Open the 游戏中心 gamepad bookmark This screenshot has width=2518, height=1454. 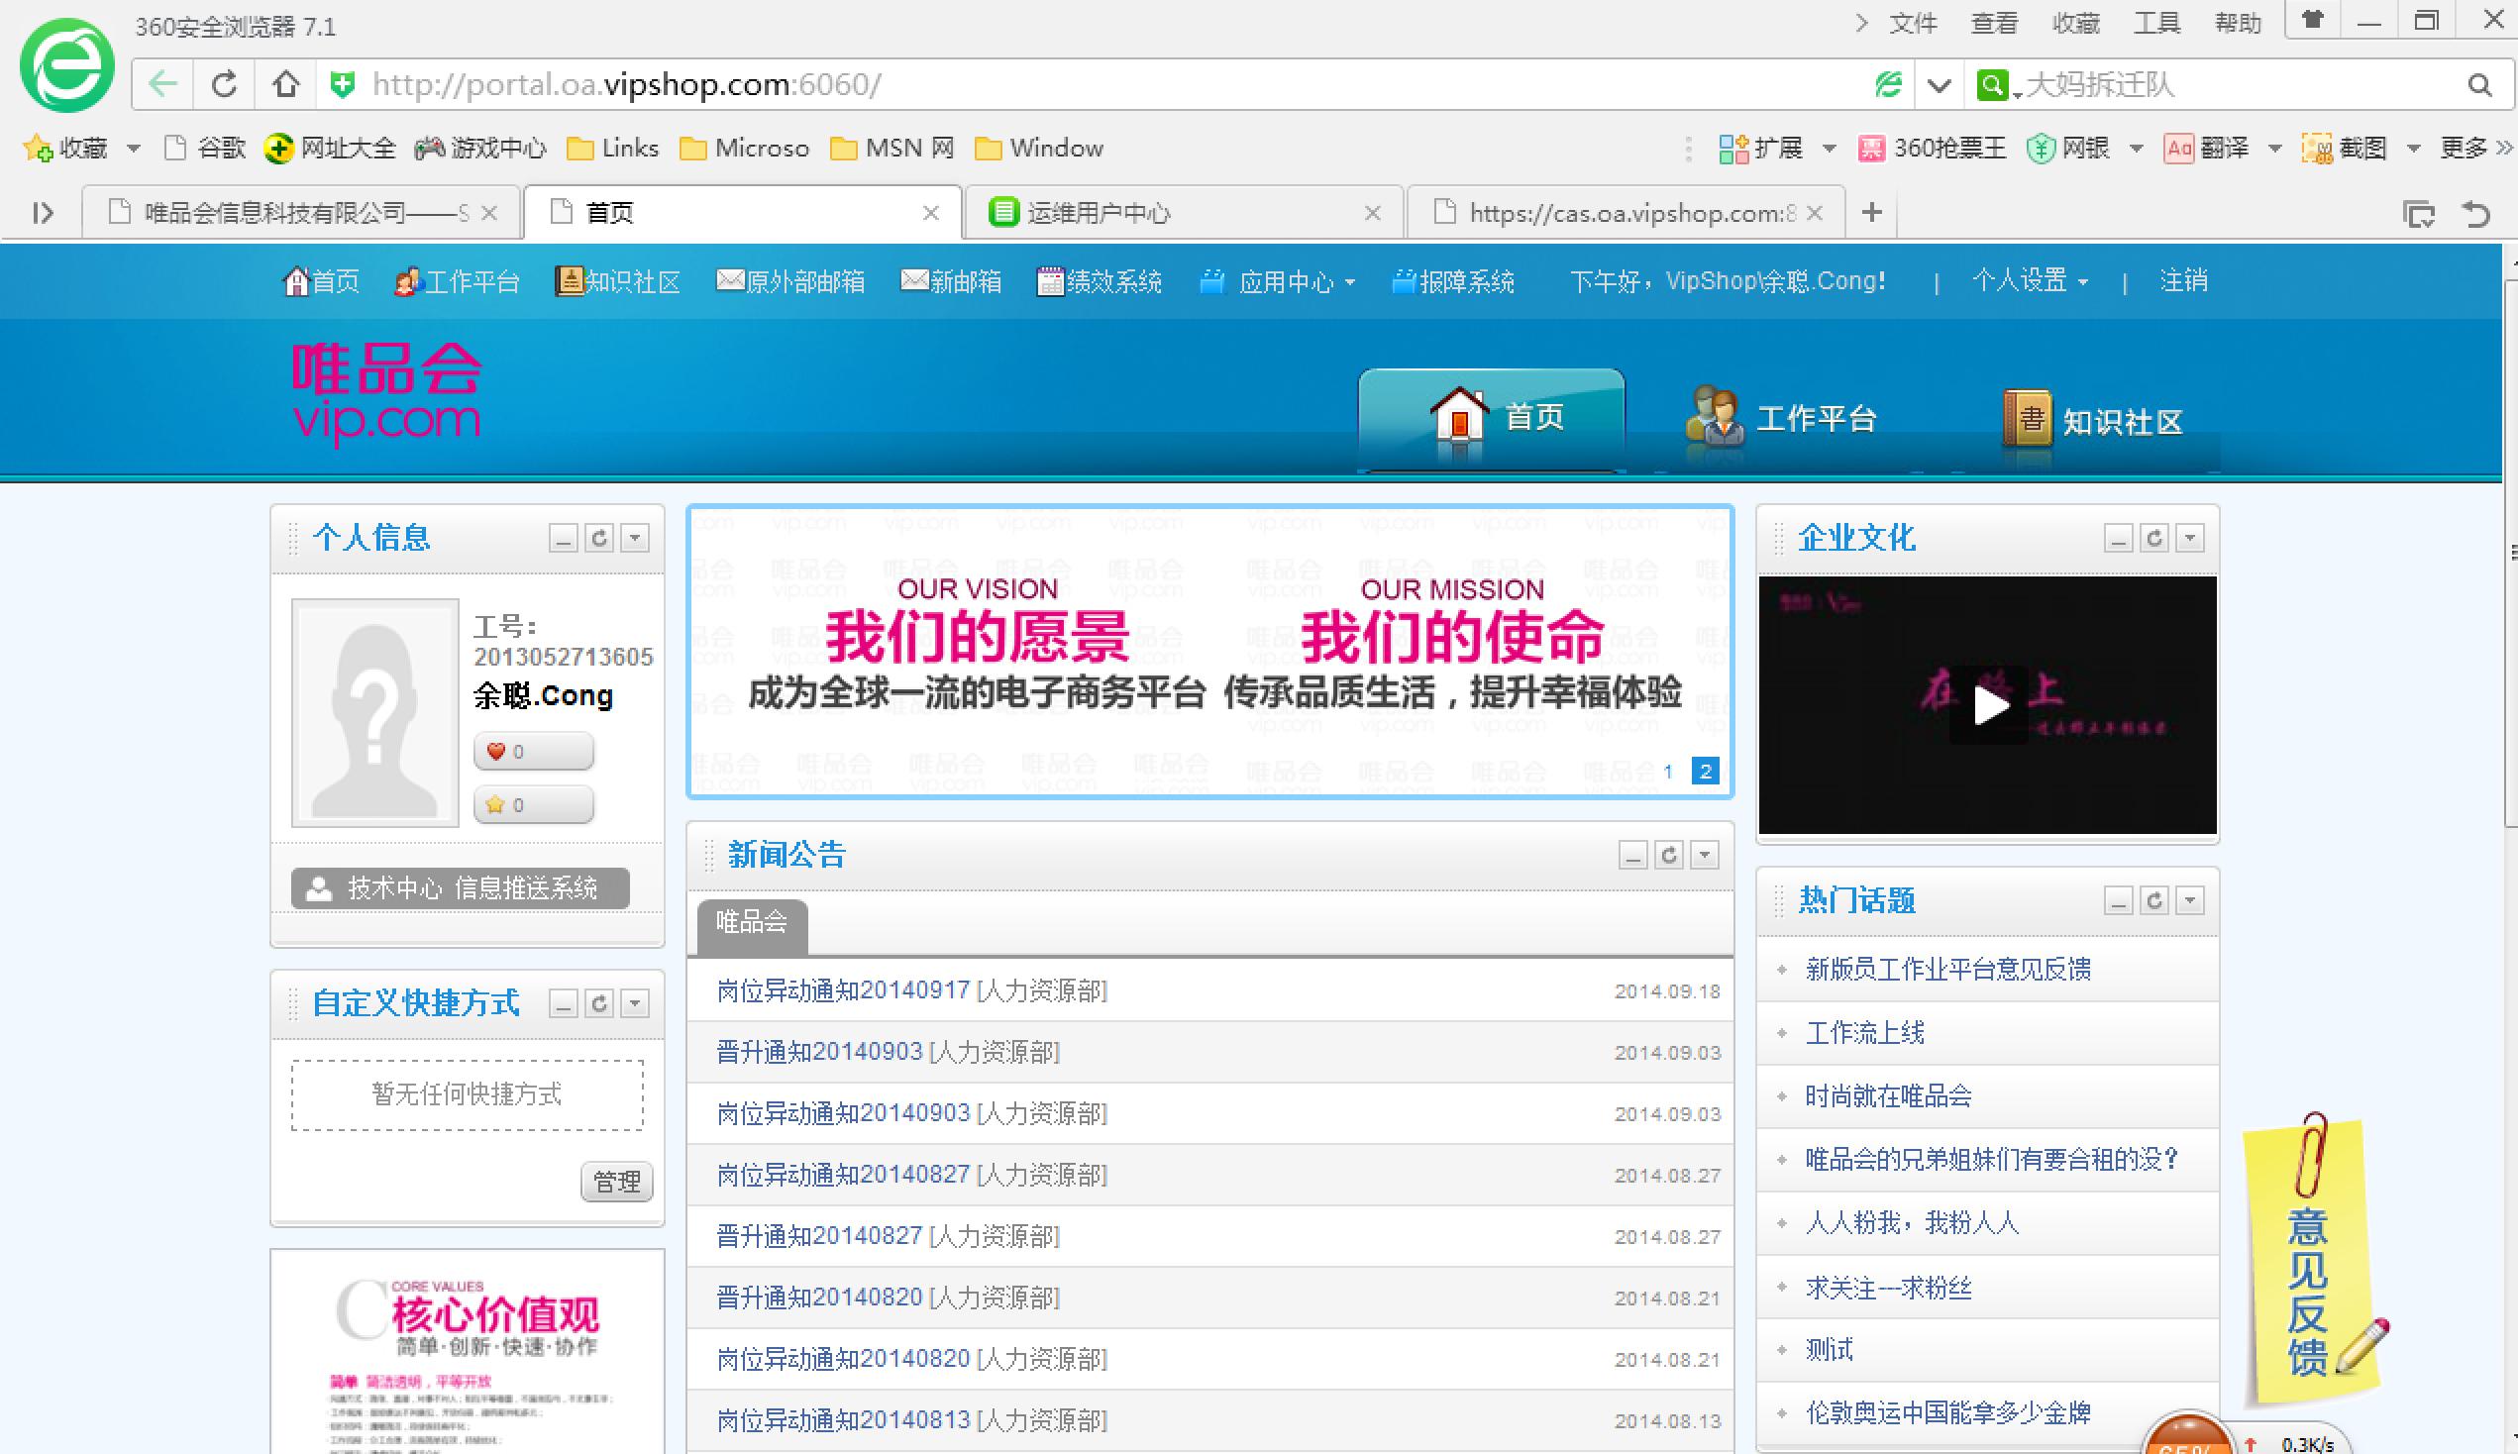pyautogui.click(x=480, y=148)
